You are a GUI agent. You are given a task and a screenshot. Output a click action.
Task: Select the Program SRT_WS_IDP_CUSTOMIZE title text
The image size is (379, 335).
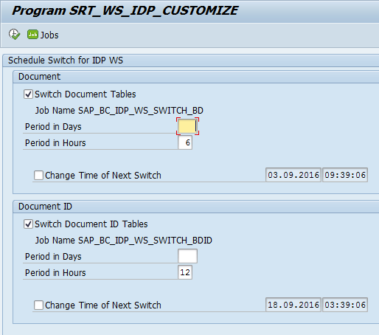coord(125,10)
